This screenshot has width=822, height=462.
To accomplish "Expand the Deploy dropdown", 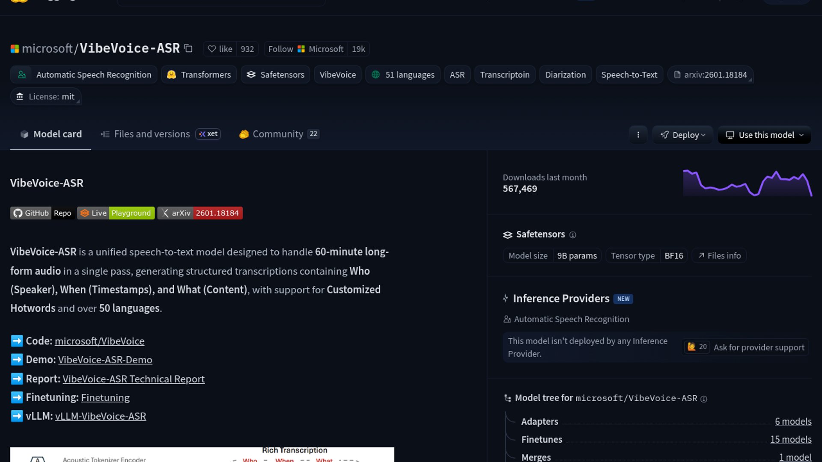I will pyautogui.click(x=682, y=135).
